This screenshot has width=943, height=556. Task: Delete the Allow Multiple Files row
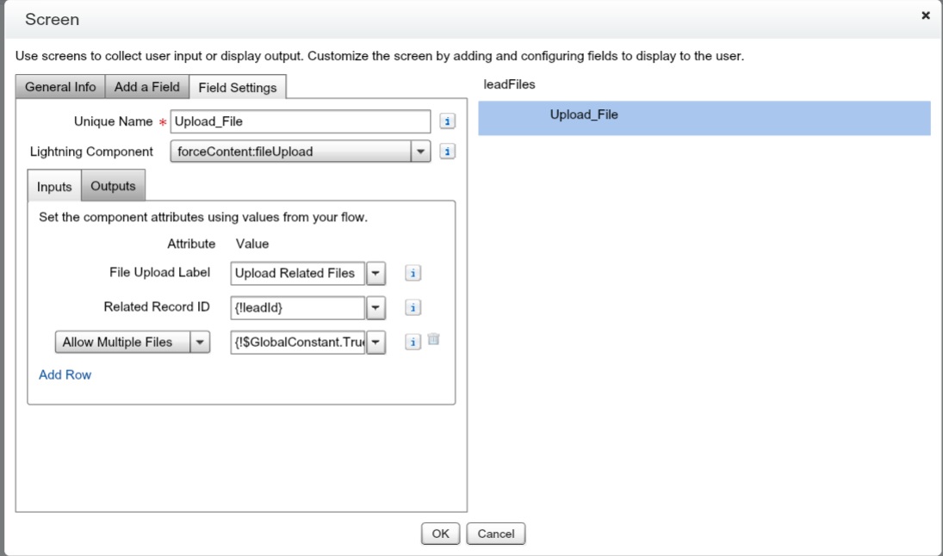[x=433, y=340]
